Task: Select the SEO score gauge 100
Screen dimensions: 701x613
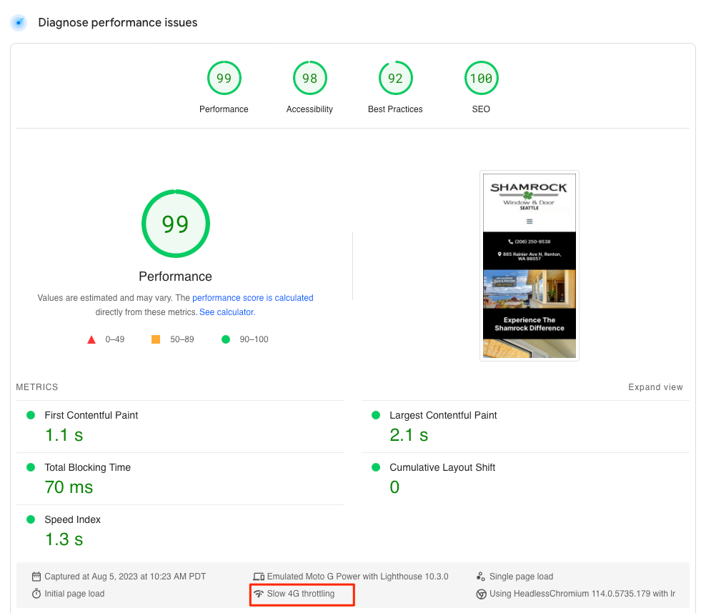Action: pyautogui.click(x=481, y=79)
